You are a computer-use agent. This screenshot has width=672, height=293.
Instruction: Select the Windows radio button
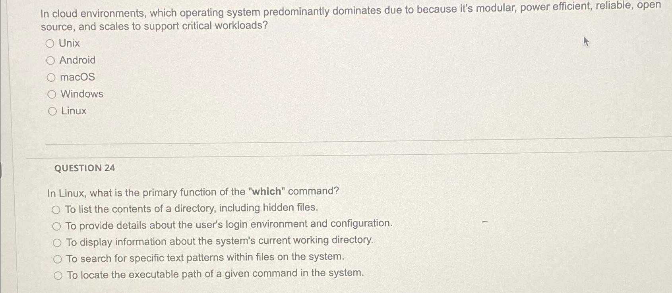click(51, 94)
